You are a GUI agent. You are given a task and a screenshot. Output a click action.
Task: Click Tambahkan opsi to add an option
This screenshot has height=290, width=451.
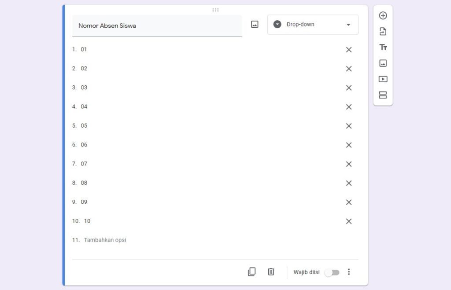pos(105,240)
